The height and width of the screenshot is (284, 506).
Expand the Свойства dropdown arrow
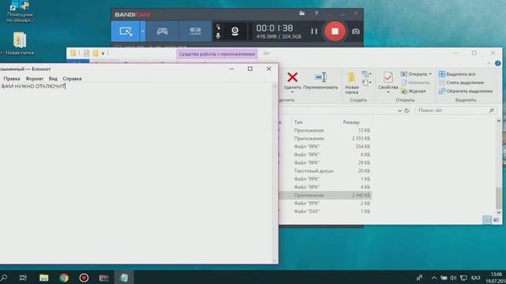tap(388, 92)
